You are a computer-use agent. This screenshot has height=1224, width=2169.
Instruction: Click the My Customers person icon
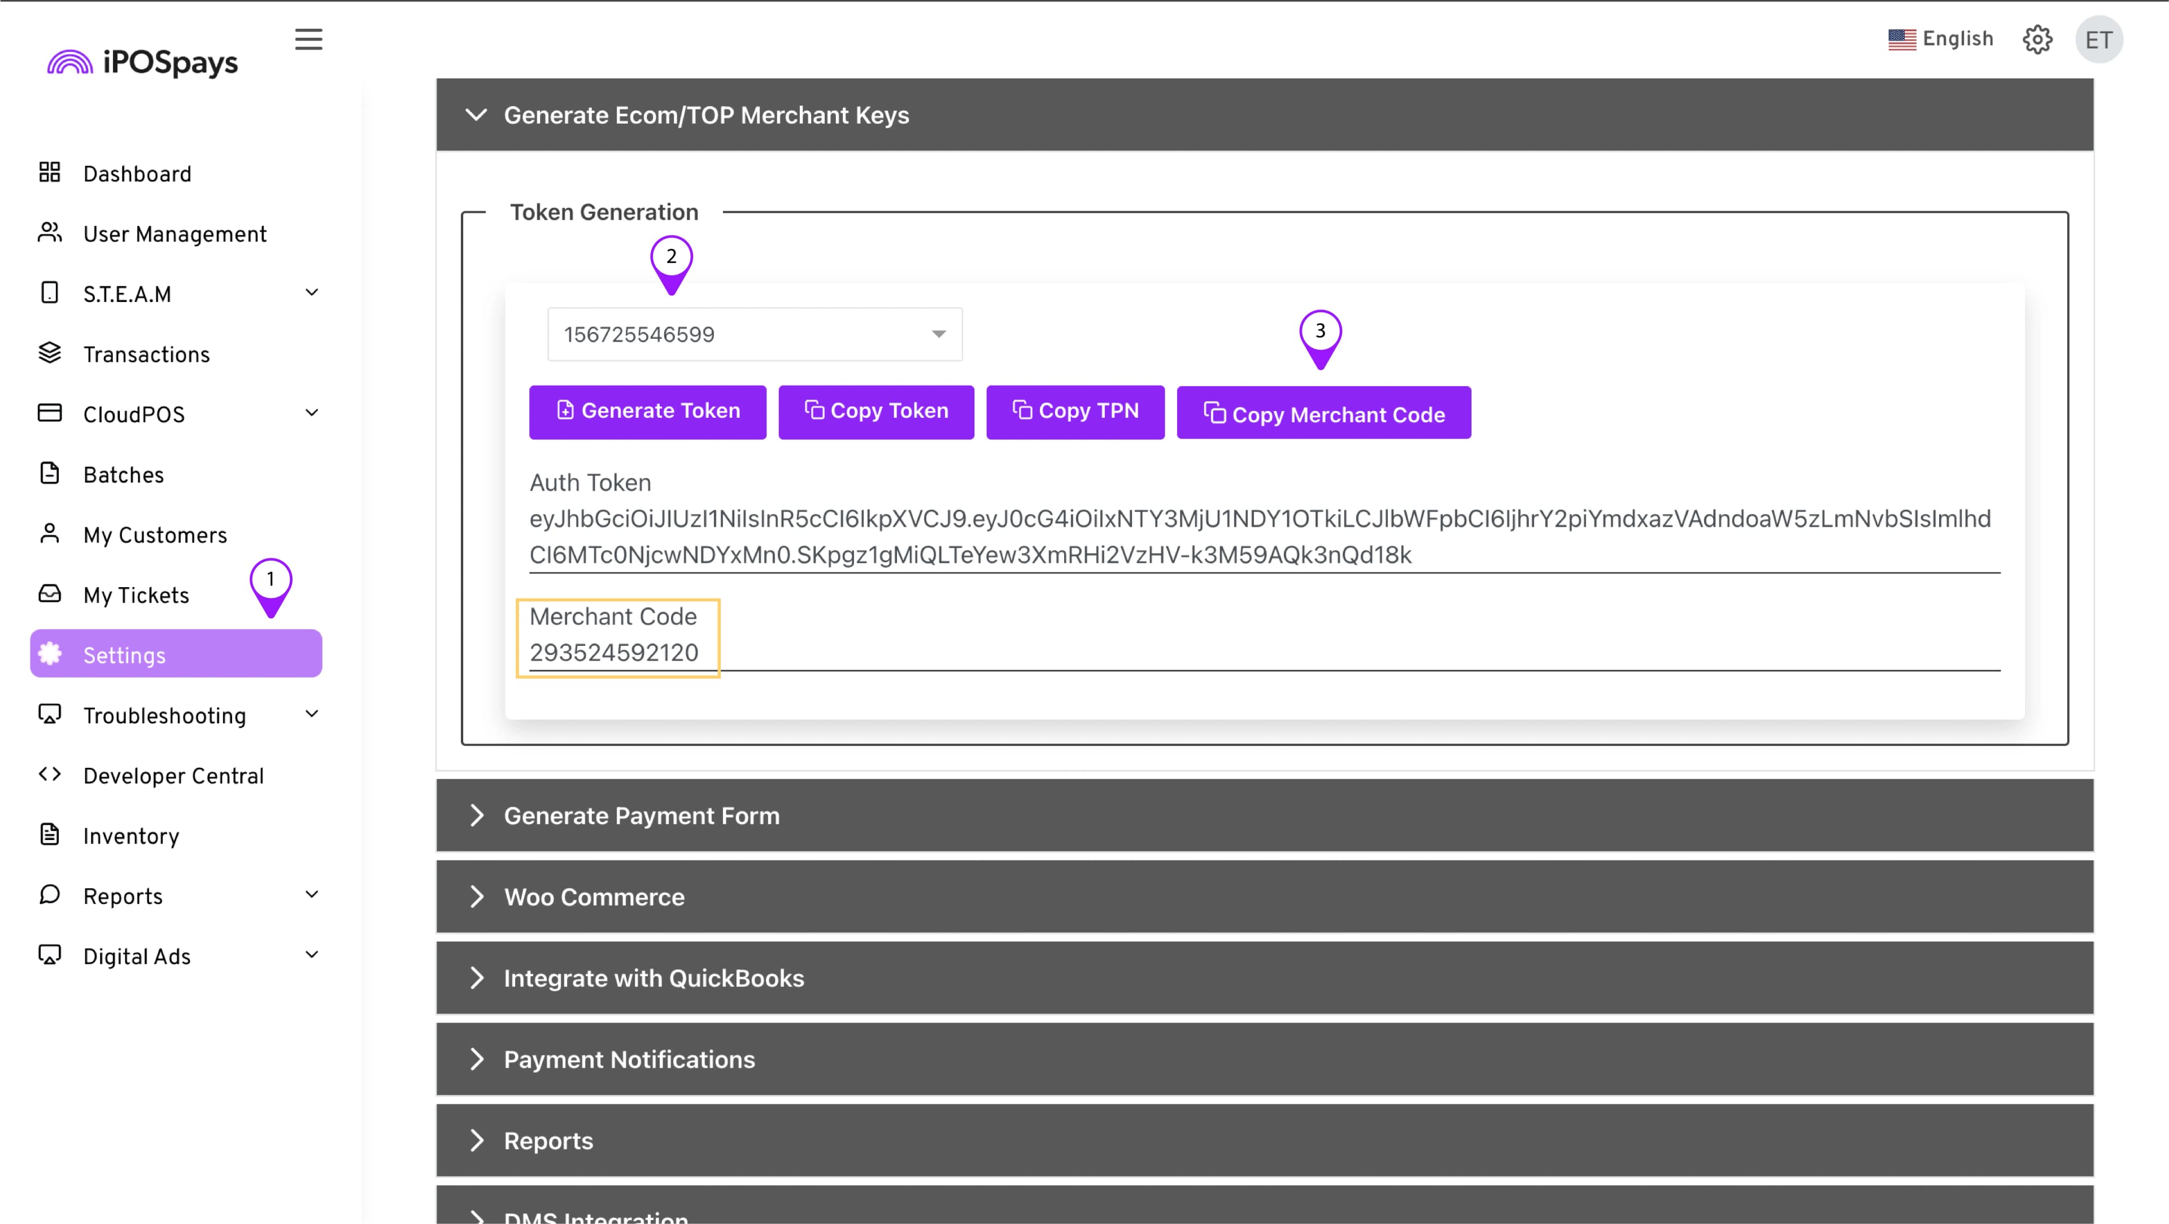pos(50,534)
